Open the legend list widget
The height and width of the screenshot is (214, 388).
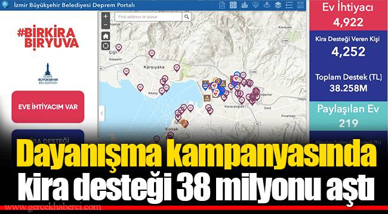pos(289,5)
